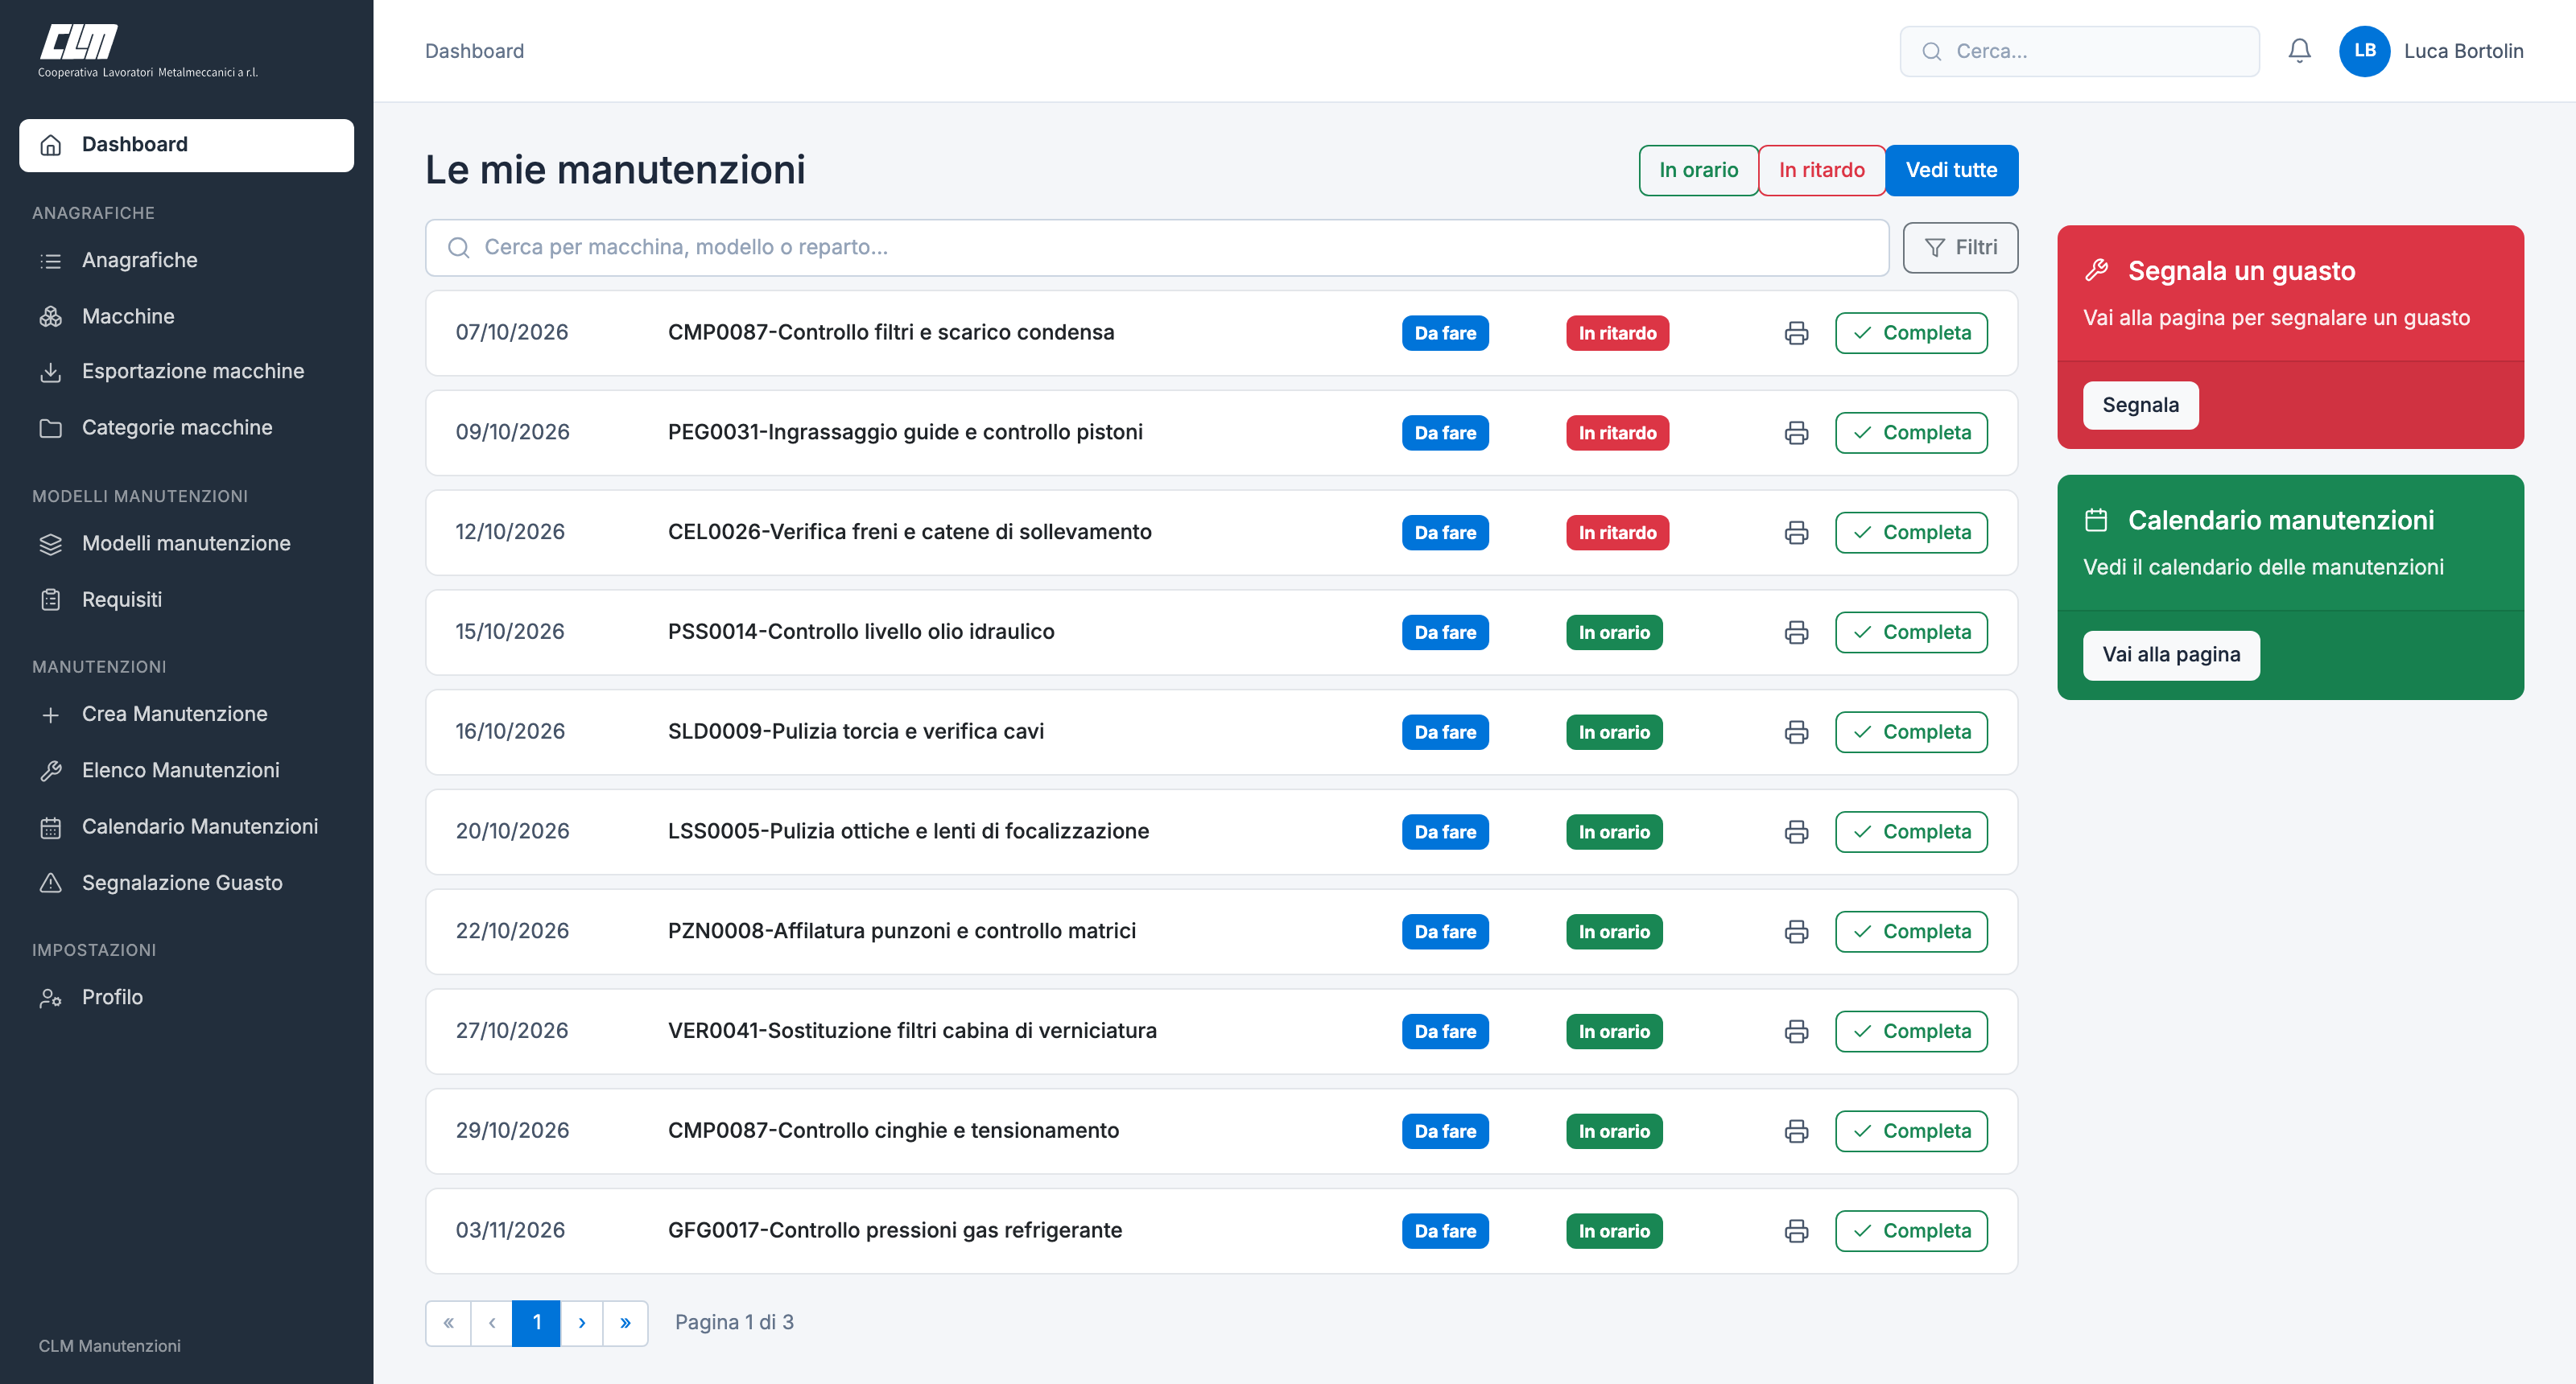Complete the CMP0087 filtri e scarico condensa task
Image resolution: width=2576 pixels, height=1384 pixels.
point(1911,333)
